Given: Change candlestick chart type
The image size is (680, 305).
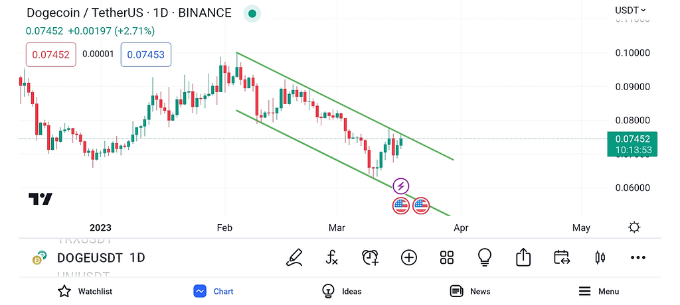Looking at the screenshot, I should 600,257.
